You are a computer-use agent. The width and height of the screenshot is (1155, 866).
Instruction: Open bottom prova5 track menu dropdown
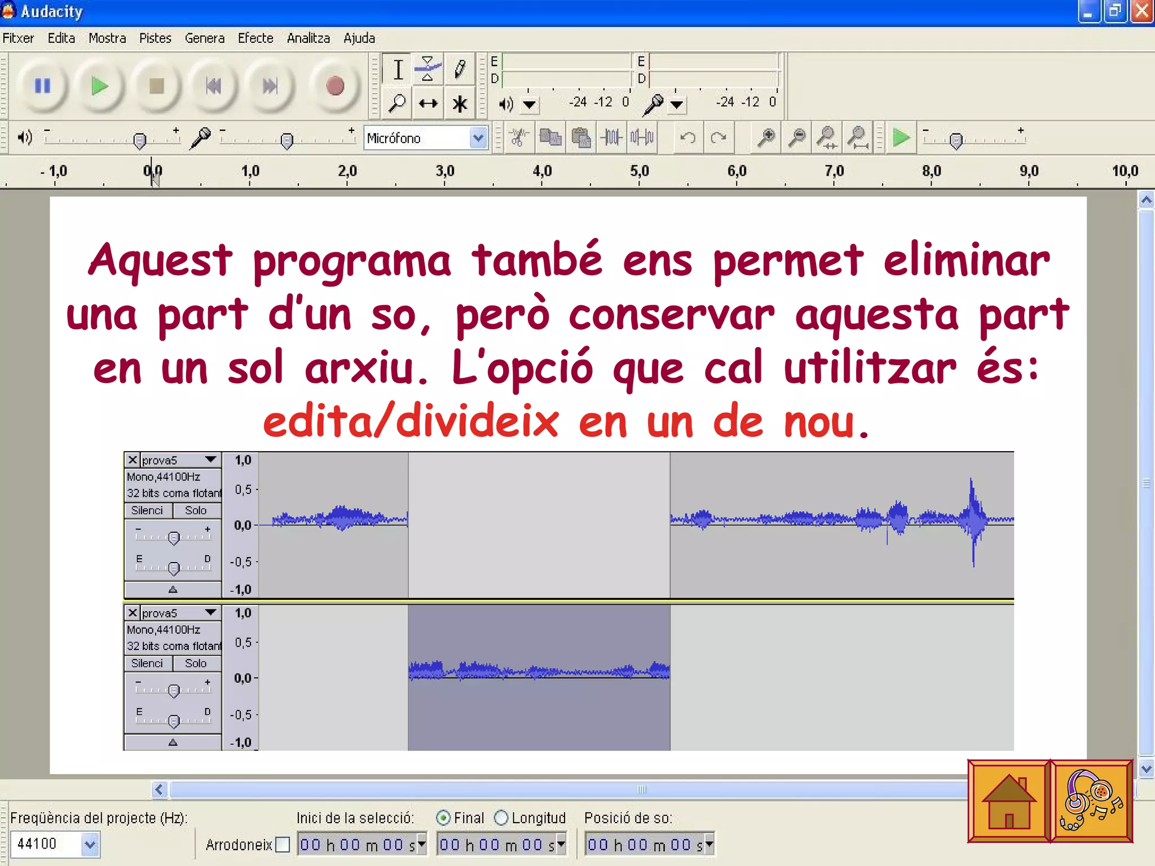[211, 612]
